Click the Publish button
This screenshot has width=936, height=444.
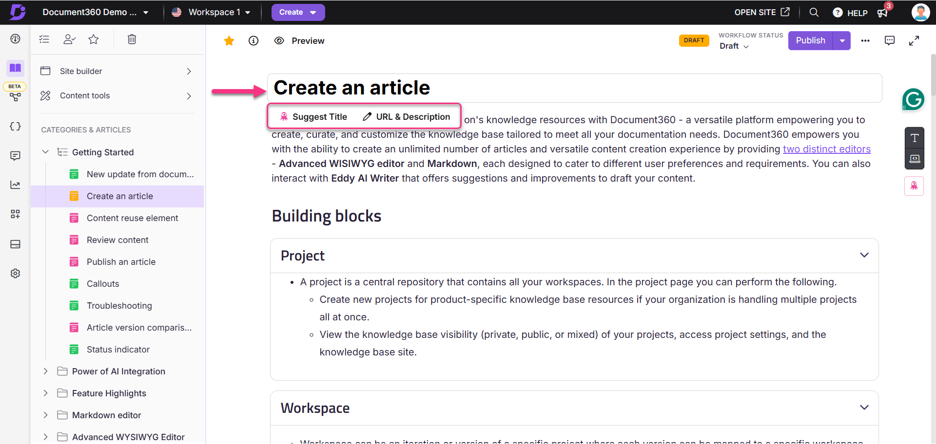(810, 40)
